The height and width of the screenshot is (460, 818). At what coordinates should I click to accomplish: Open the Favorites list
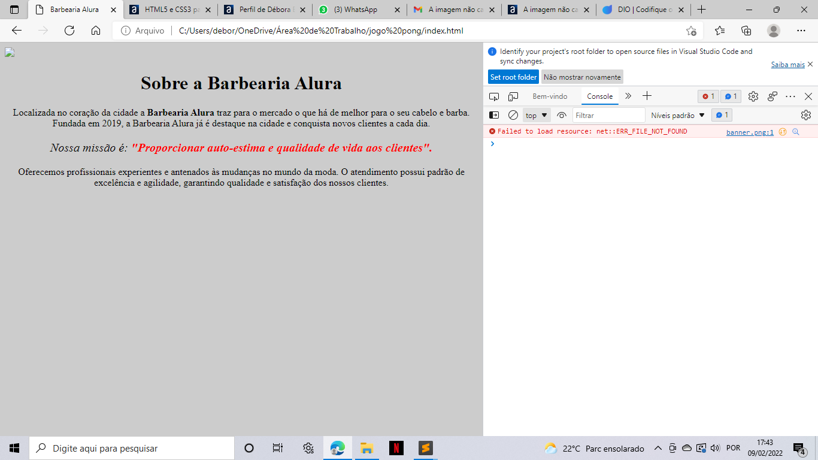pos(720,31)
